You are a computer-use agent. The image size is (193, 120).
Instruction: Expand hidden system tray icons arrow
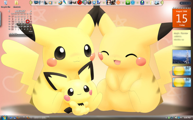click(166, 118)
